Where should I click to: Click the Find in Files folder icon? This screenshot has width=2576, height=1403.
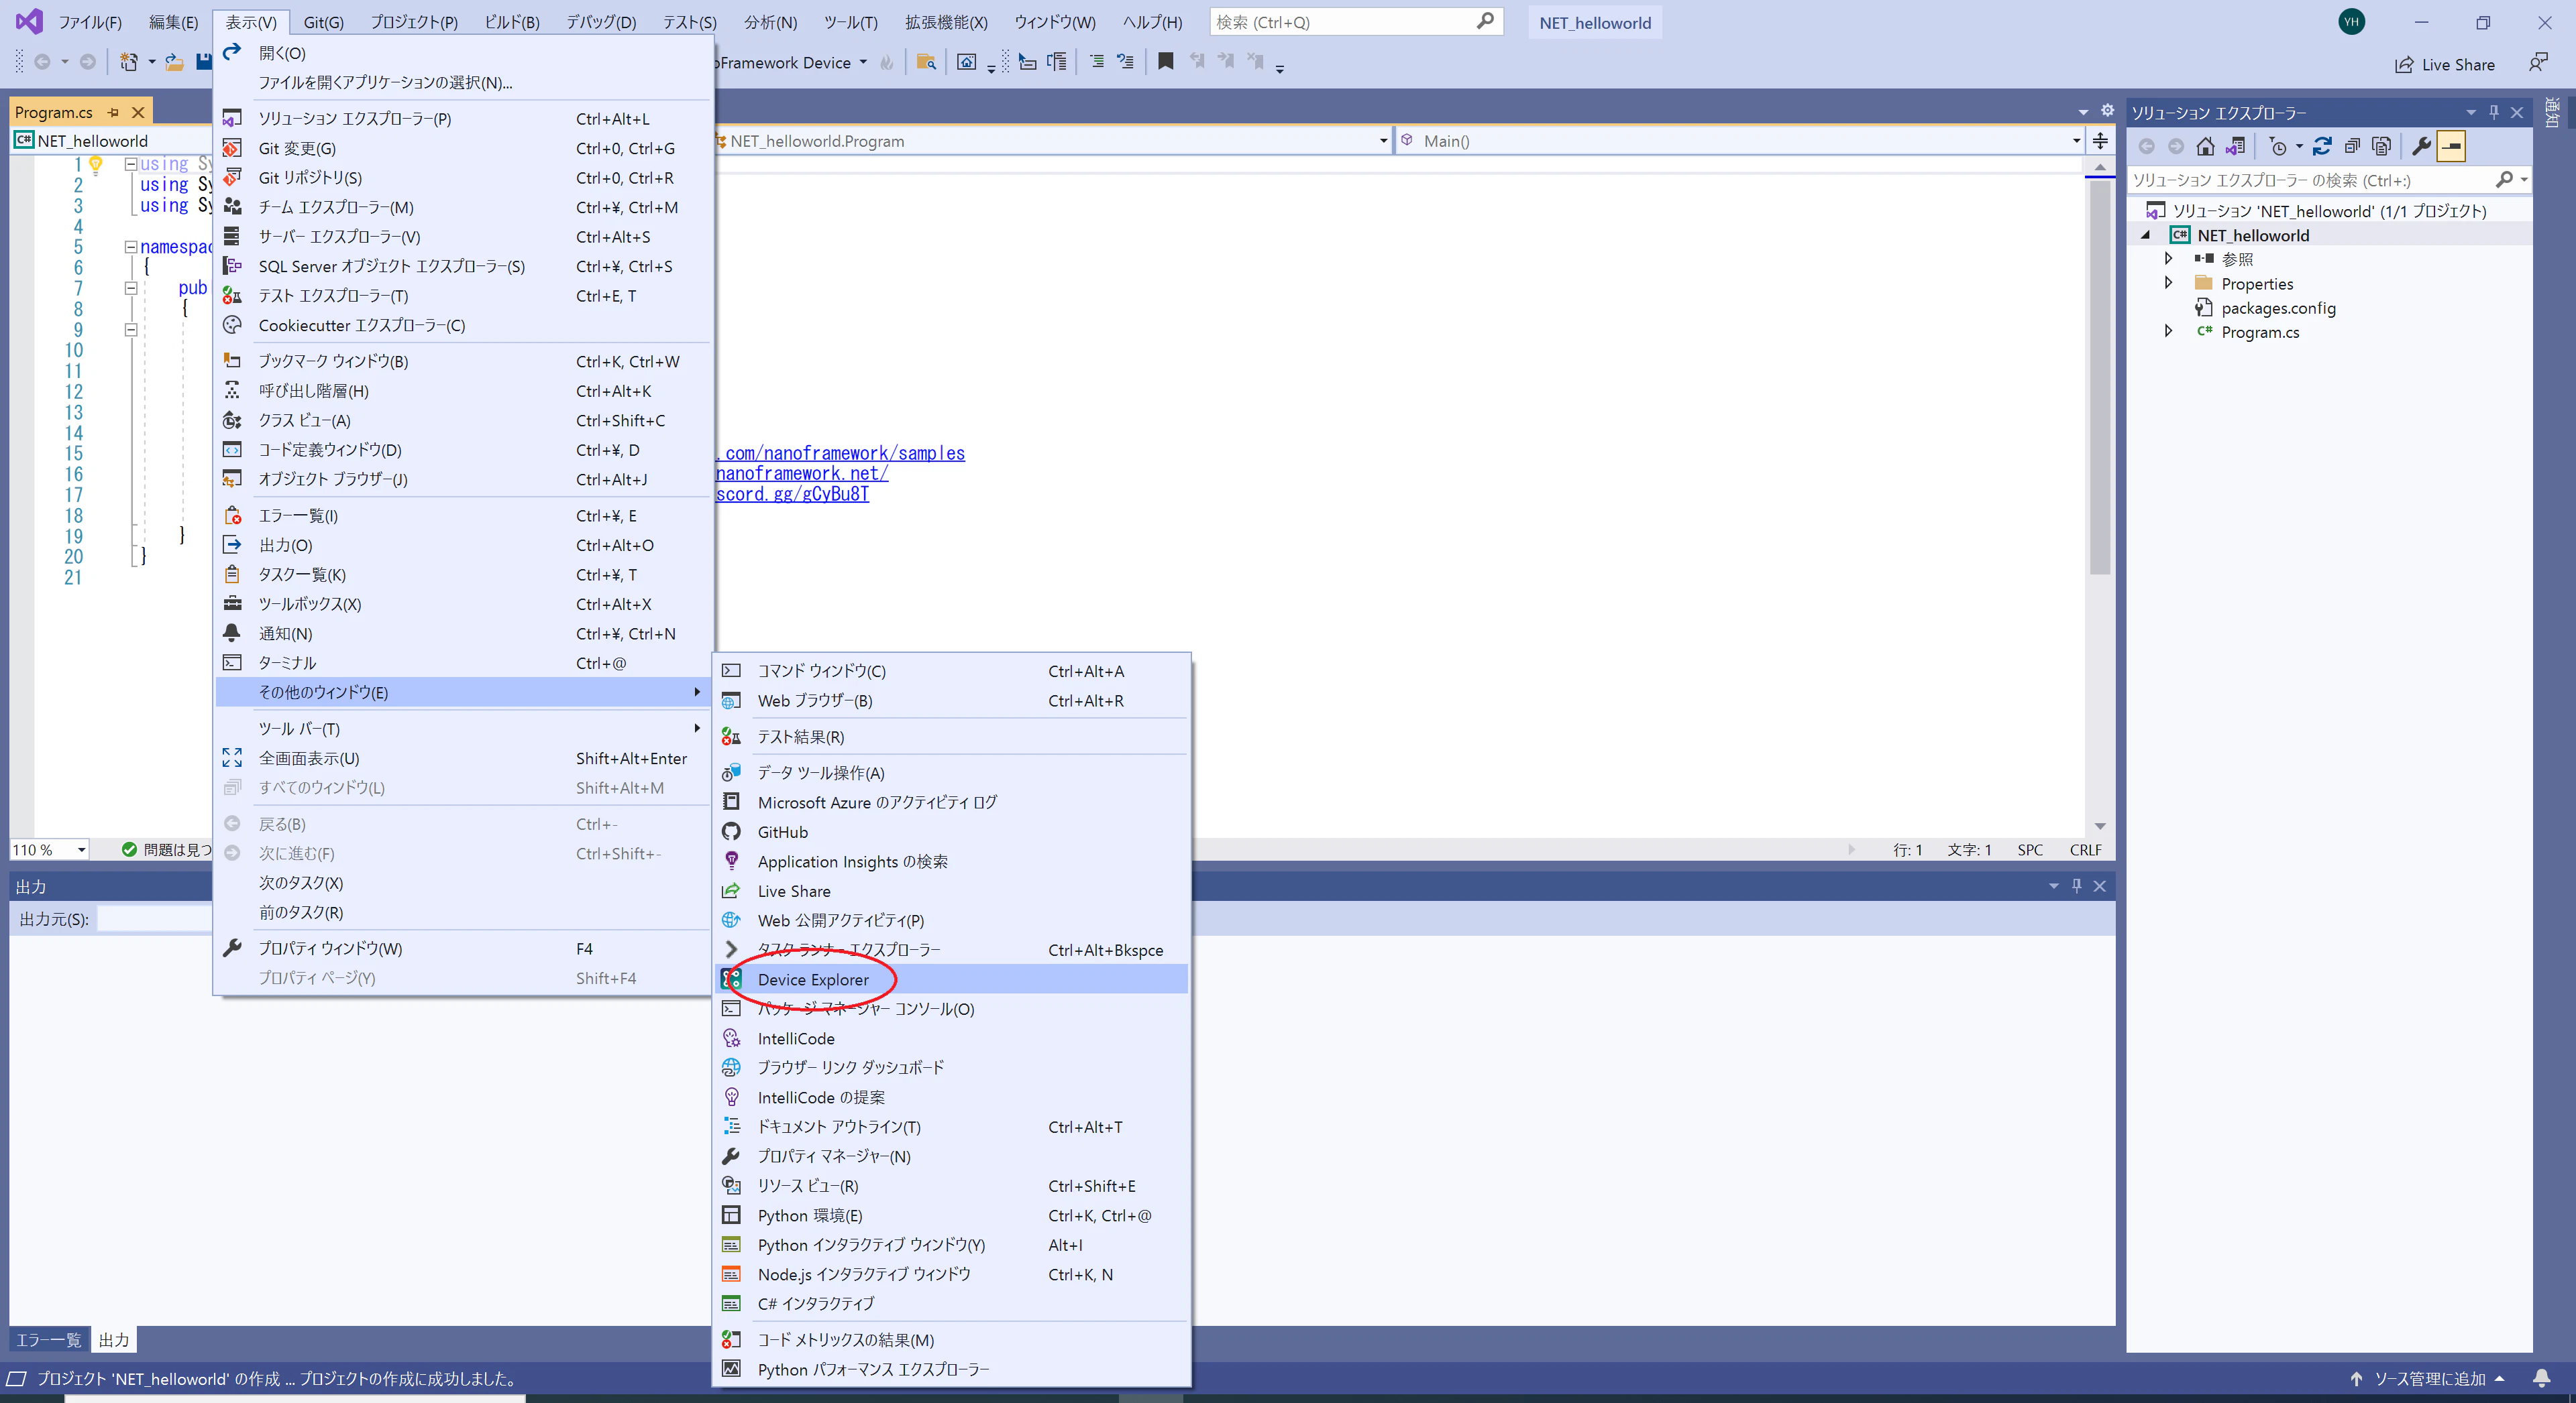[x=926, y=63]
